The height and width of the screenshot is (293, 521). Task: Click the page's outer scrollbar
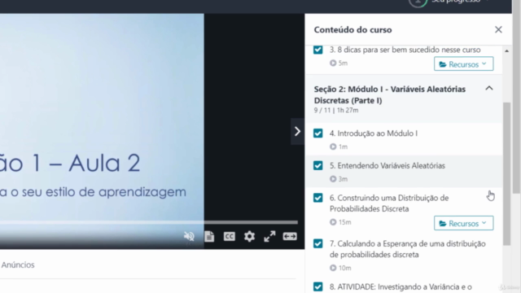click(516, 96)
